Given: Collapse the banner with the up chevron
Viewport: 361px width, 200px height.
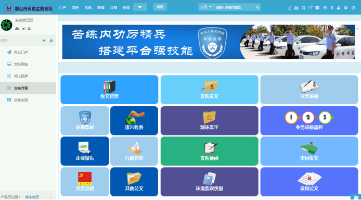Looking at the screenshot, I should point(357,29).
